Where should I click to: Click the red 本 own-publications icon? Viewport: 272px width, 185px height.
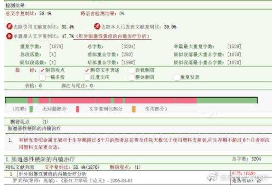97,27
